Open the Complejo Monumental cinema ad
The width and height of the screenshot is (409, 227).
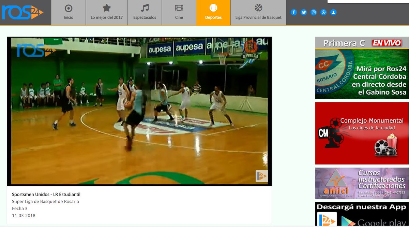[x=362, y=133]
